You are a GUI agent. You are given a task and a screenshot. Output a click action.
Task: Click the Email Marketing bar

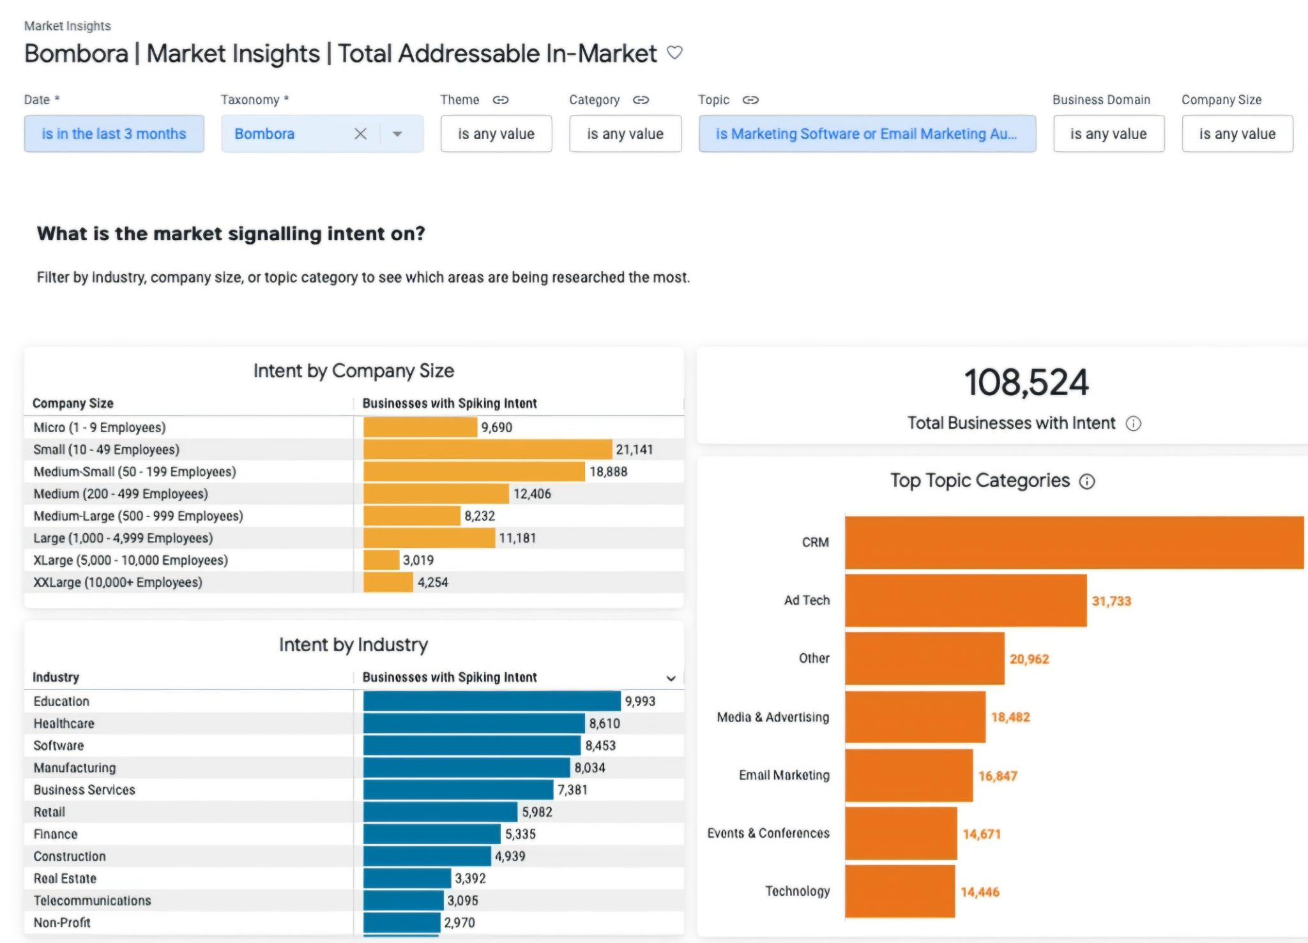909,776
